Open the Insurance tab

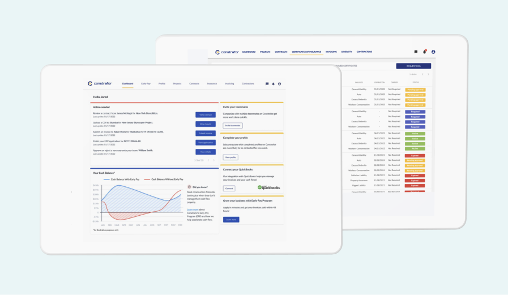tap(212, 84)
